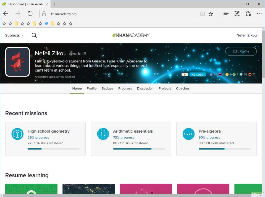The image size is (265, 197).
Task: Open the browser More actions ellipsis
Action: tap(259, 14)
